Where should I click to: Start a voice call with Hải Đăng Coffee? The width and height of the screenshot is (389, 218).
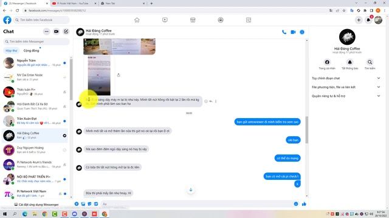tap(284, 32)
